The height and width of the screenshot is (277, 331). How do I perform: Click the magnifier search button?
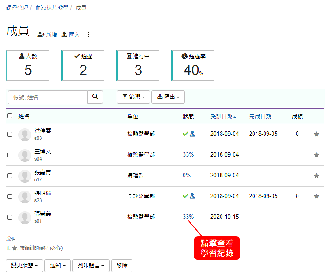95,97
